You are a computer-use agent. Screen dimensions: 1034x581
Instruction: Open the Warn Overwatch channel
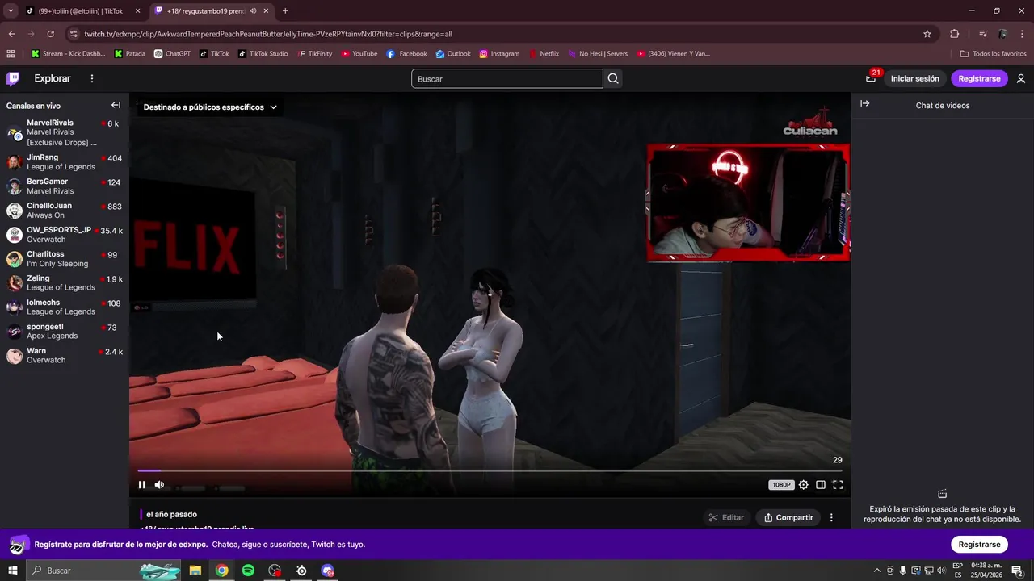(x=65, y=355)
